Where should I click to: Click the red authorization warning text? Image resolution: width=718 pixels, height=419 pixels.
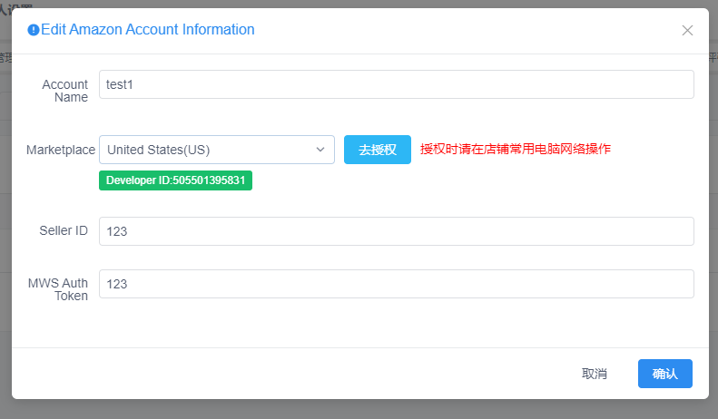[516, 149]
